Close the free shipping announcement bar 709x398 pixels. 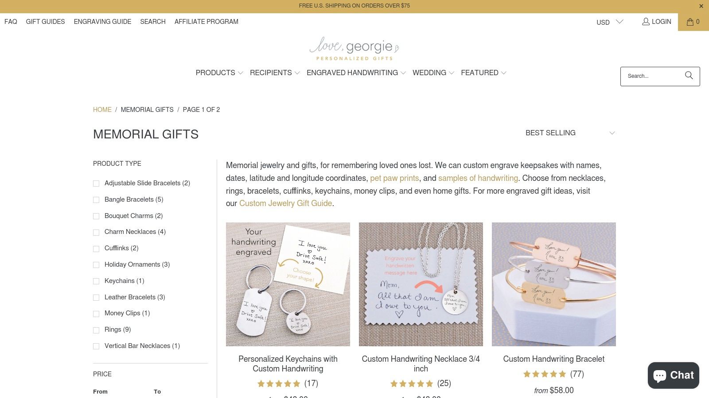[x=701, y=6]
